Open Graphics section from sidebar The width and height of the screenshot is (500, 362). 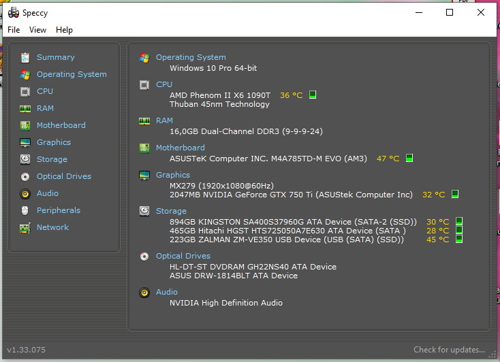coord(54,142)
